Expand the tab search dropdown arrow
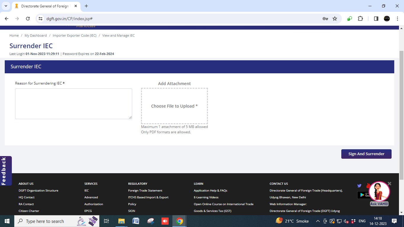This screenshot has height=227, width=404. point(6,6)
